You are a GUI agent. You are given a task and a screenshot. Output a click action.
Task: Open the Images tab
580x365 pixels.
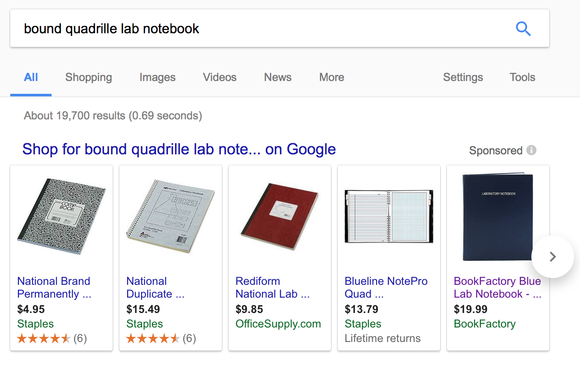[x=157, y=77]
